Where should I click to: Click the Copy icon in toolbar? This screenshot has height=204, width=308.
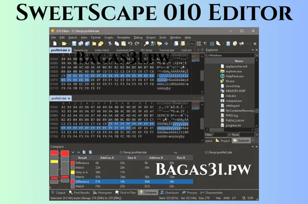pos(117,44)
